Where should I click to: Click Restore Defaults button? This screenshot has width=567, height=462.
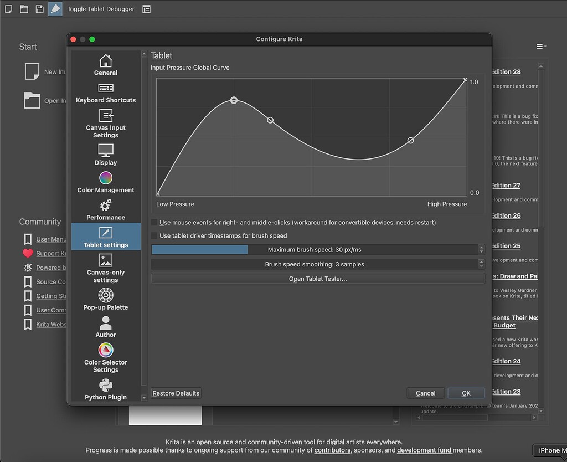click(x=176, y=393)
